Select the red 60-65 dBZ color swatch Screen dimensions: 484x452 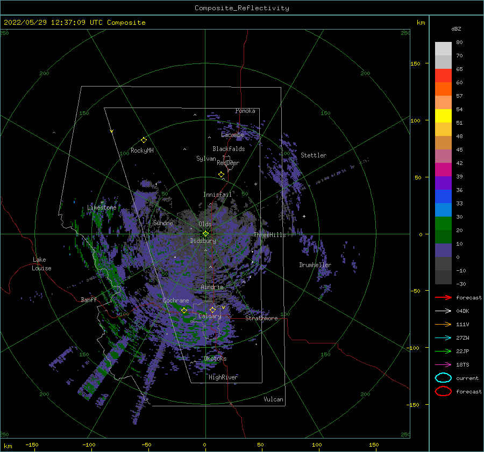tap(443, 76)
